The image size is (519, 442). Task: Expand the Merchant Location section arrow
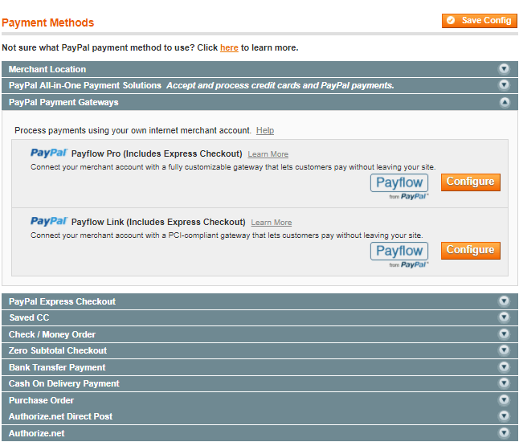point(504,68)
